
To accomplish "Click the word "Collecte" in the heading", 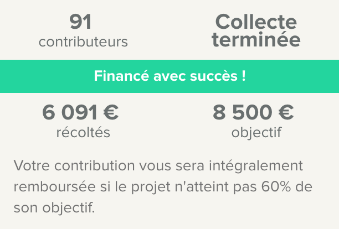I will (x=256, y=22).
